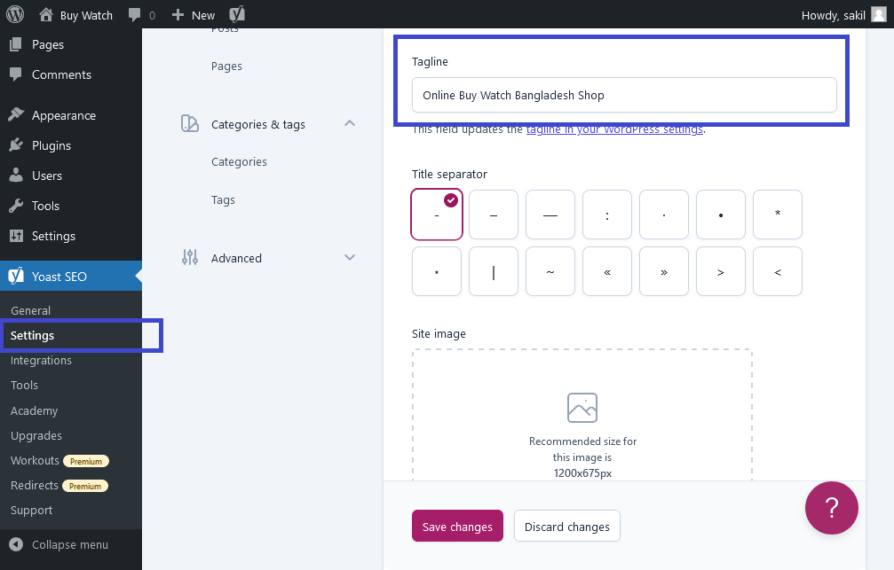Select the hyphen title separator
The height and width of the screenshot is (570, 894).
[437, 215]
